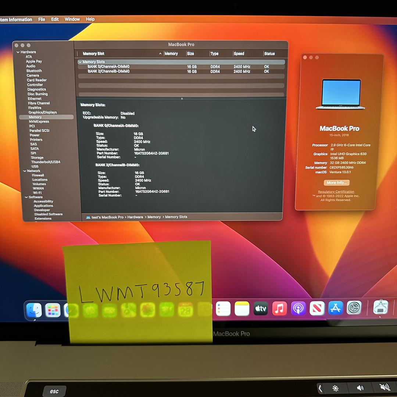Sort by the Size column header
This screenshot has height=397, width=397.
190,54
